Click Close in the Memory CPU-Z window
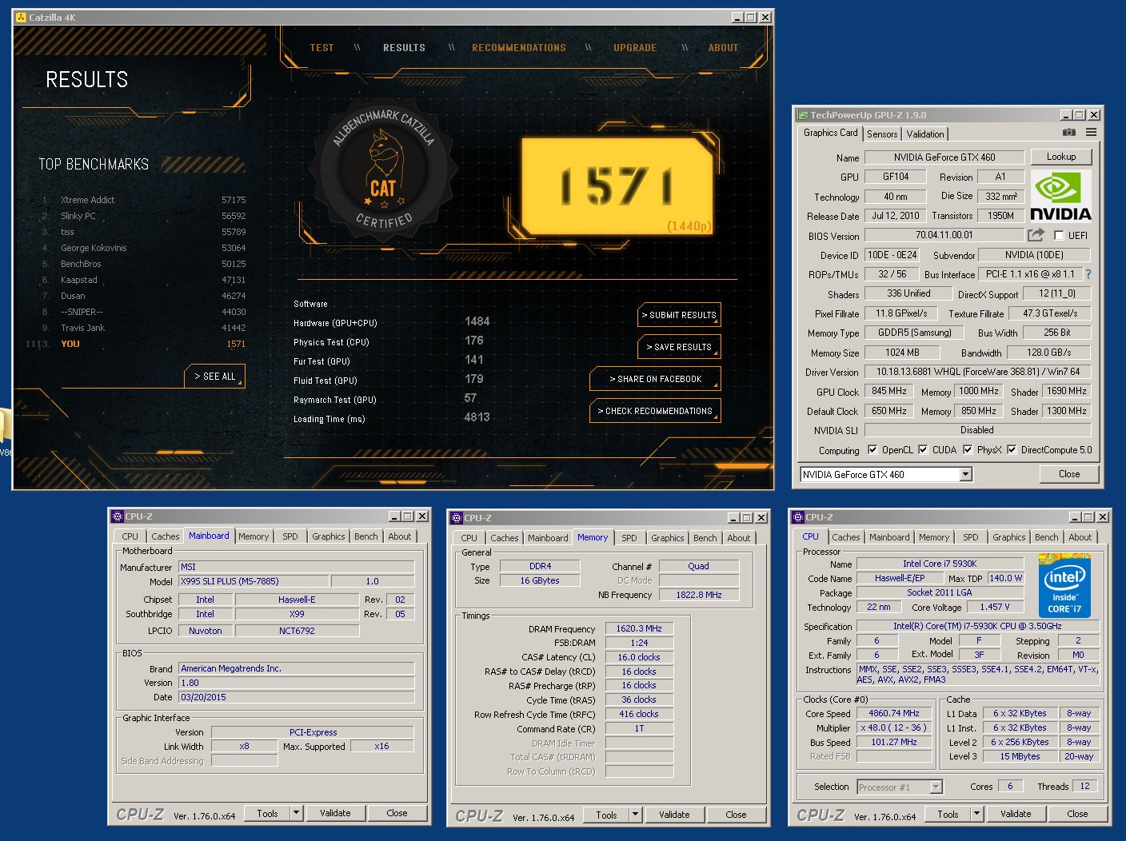Image resolution: width=1126 pixels, height=841 pixels. tap(736, 815)
